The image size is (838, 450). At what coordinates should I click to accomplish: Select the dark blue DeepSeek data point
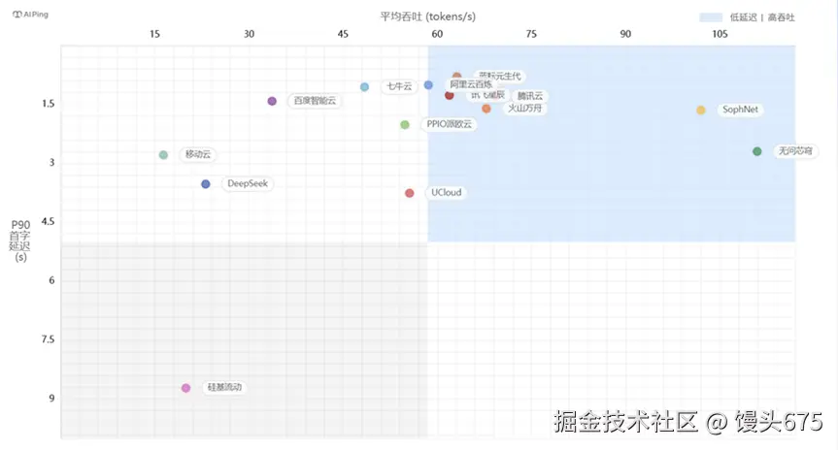coord(206,184)
